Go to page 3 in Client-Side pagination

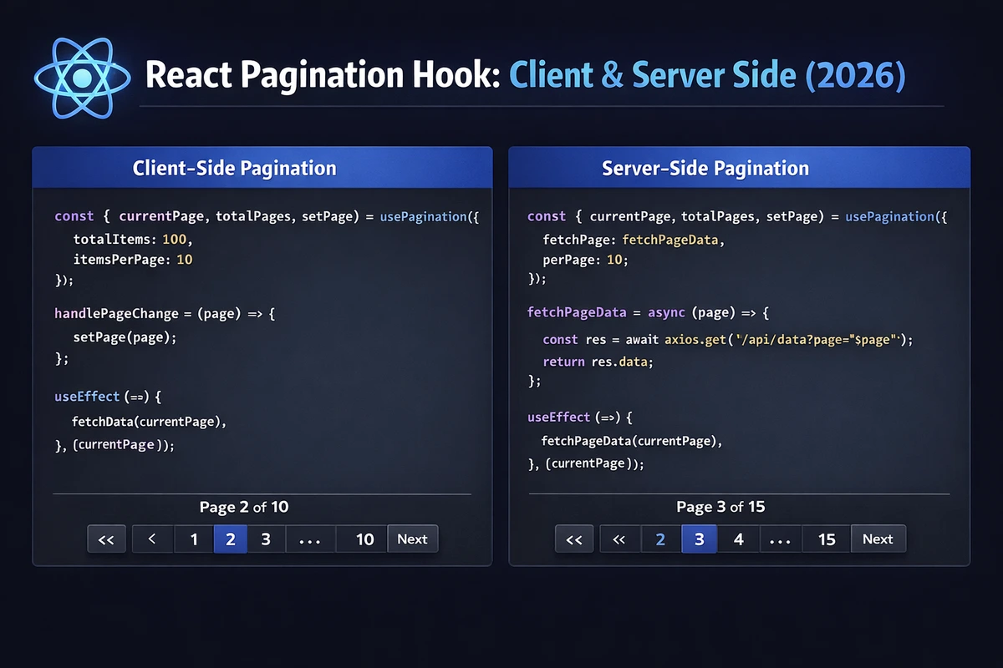pos(267,539)
